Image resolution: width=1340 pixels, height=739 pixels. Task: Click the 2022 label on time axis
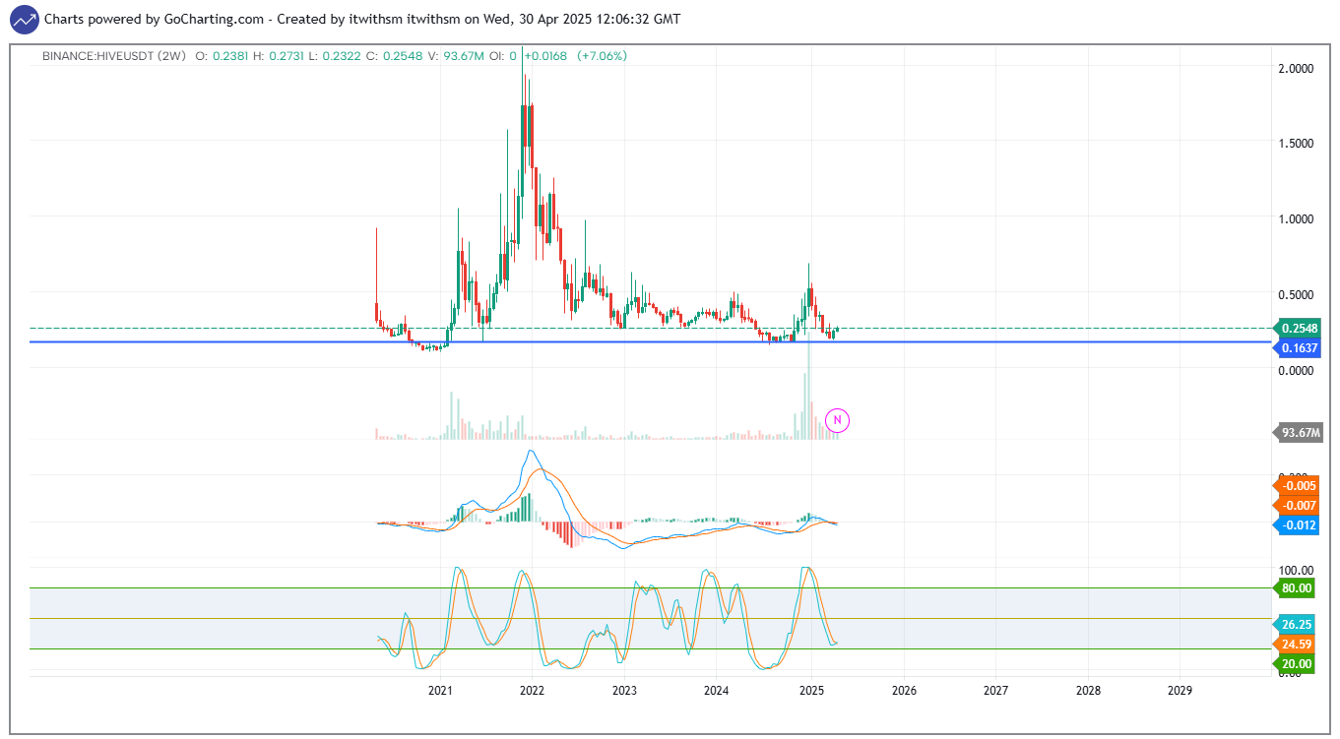[532, 691]
